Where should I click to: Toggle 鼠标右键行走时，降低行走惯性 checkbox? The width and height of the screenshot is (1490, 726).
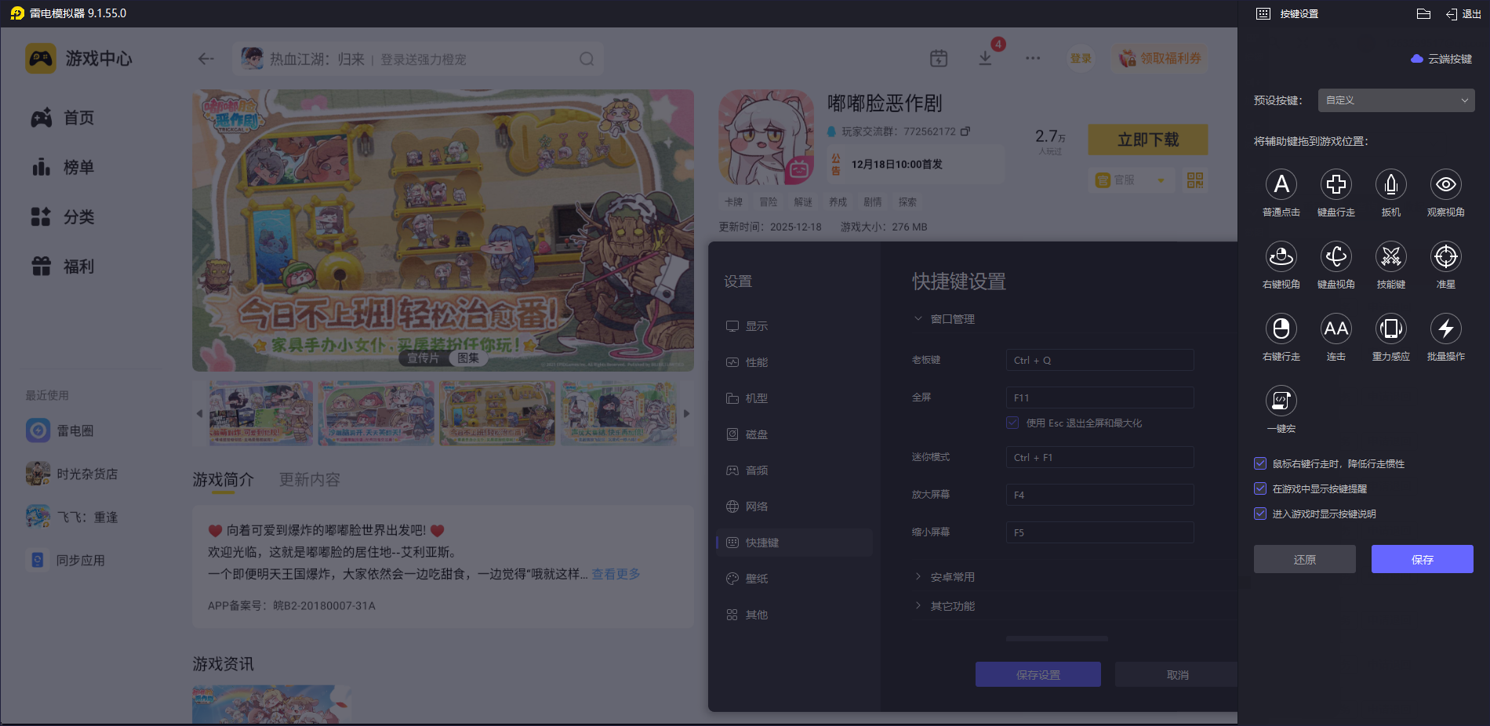[x=1260, y=463]
